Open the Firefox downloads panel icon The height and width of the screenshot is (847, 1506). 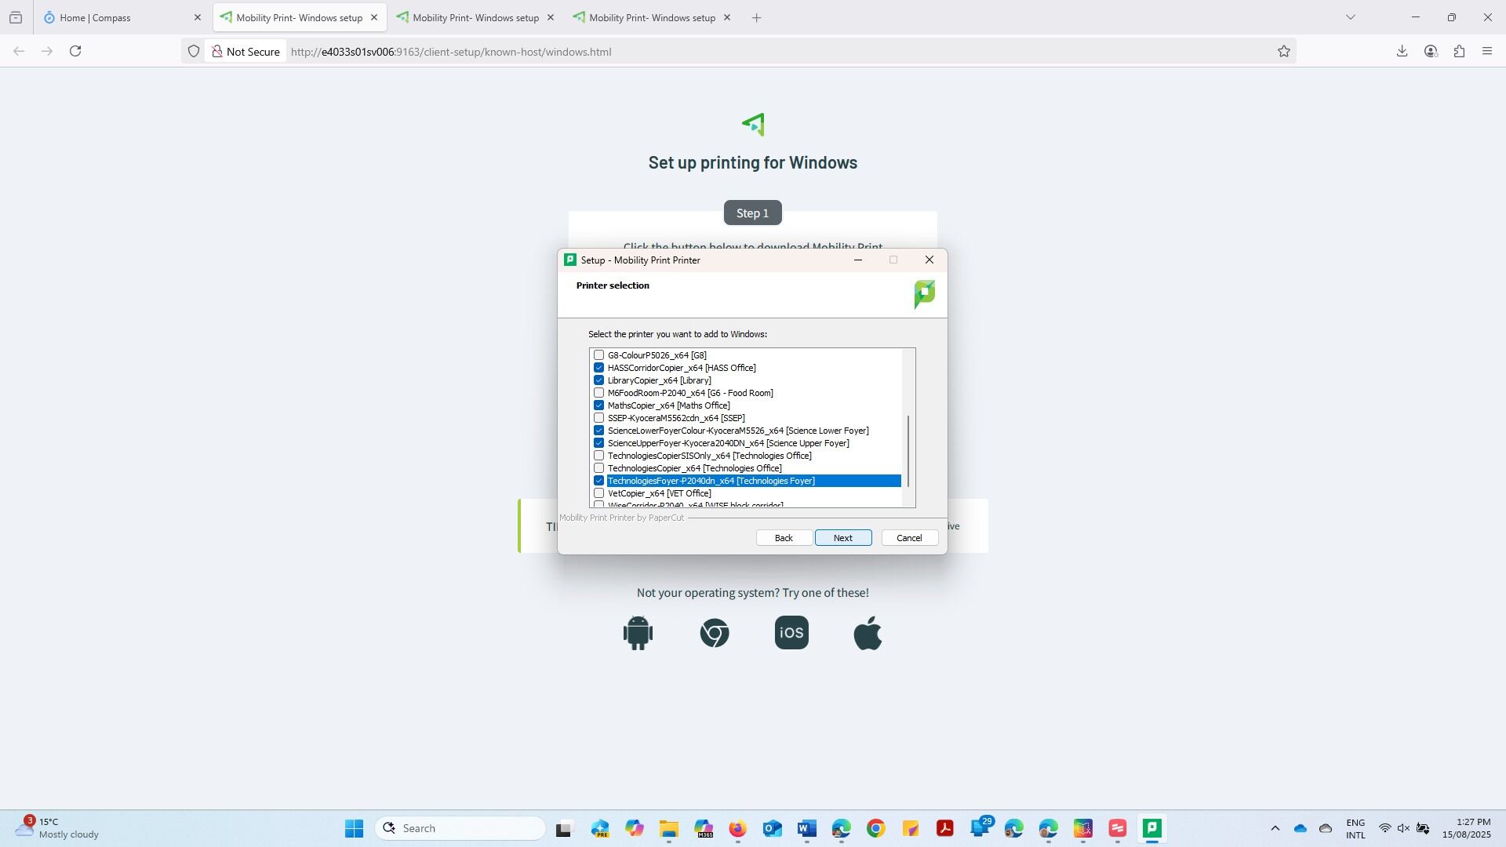tap(1402, 52)
